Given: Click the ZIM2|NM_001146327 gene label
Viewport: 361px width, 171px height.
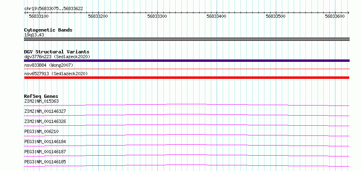Looking at the screenshot, I should click(x=45, y=111).
